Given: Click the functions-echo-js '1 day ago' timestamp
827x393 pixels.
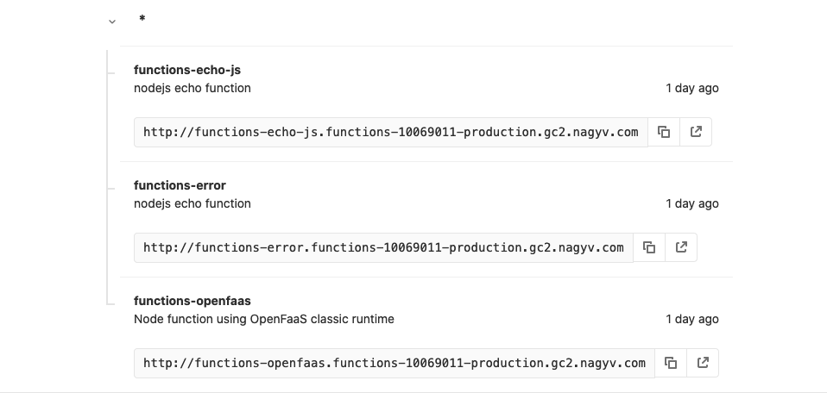Looking at the screenshot, I should (691, 88).
